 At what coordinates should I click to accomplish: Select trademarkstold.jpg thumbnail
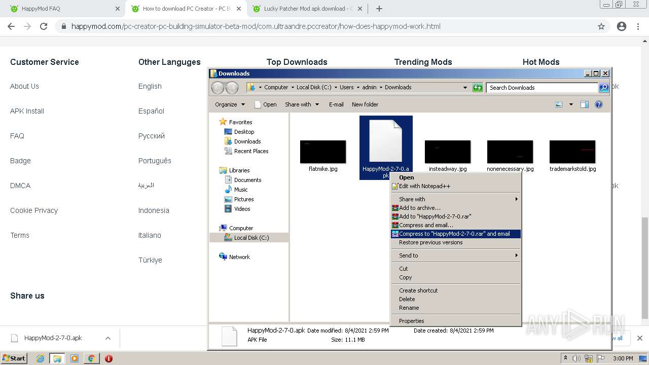point(572,152)
